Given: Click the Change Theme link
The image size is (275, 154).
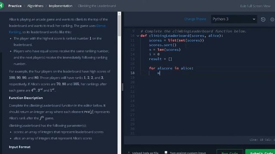Looking at the screenshot, I should 195,19.
